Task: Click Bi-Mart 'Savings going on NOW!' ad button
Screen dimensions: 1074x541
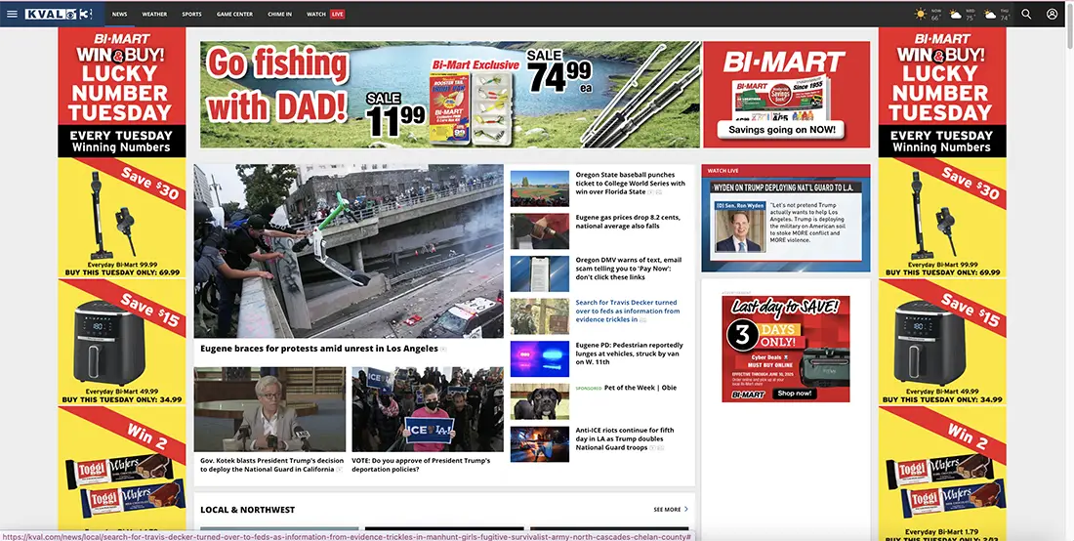Action: click(781, 130)
